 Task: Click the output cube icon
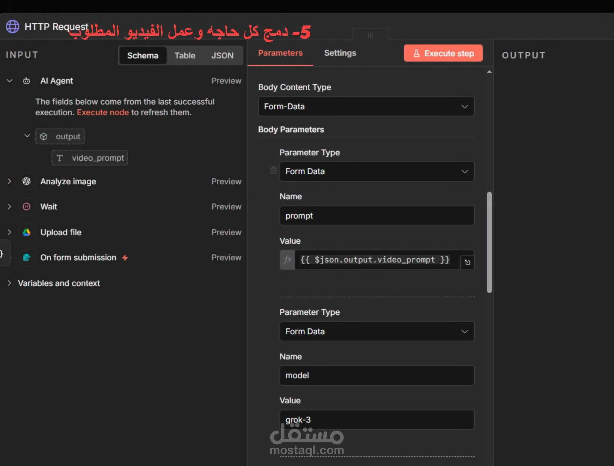point(44,137)
